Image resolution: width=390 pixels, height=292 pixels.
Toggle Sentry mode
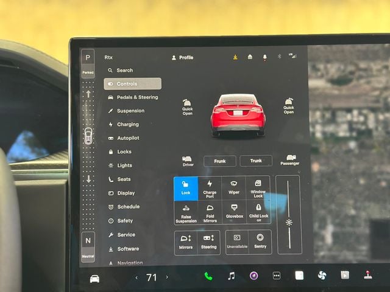pos(260,242)
